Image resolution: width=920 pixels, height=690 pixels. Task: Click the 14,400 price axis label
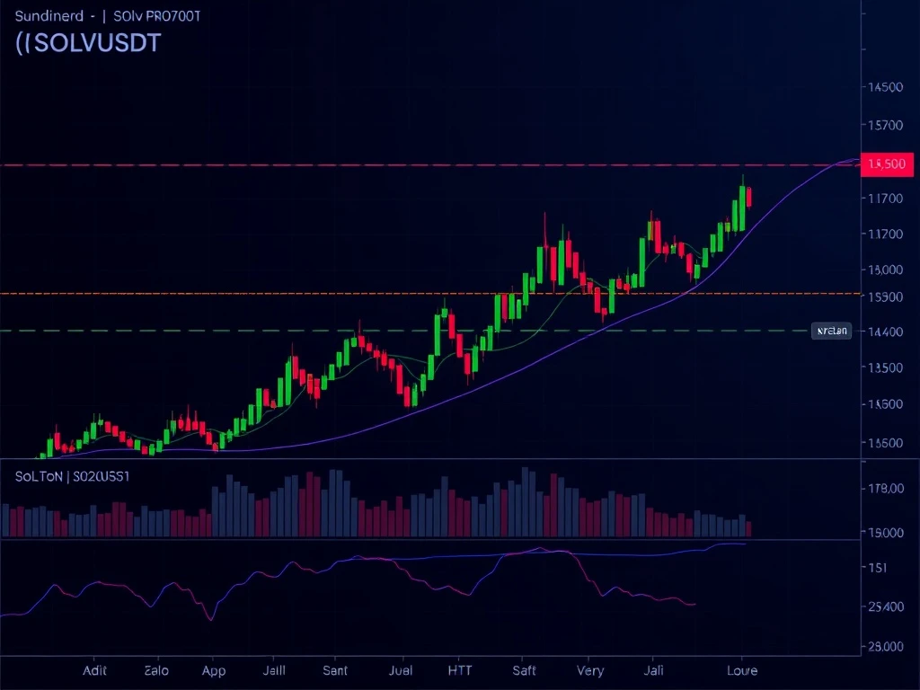point(885,332)
